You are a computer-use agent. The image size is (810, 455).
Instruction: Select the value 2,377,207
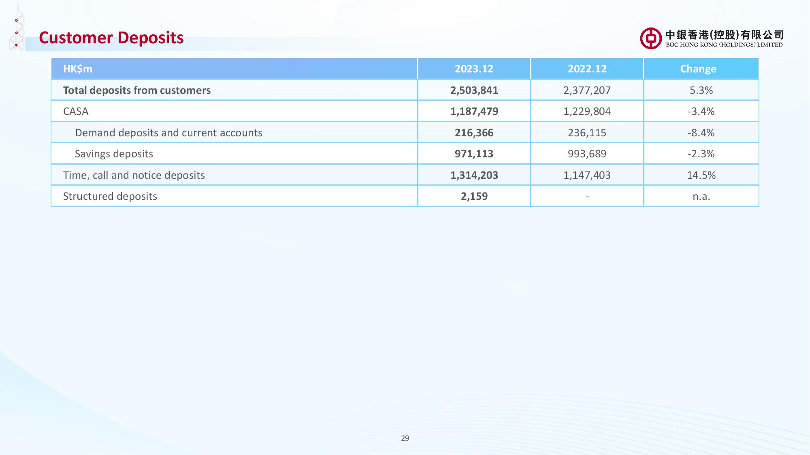pos(587,90)
